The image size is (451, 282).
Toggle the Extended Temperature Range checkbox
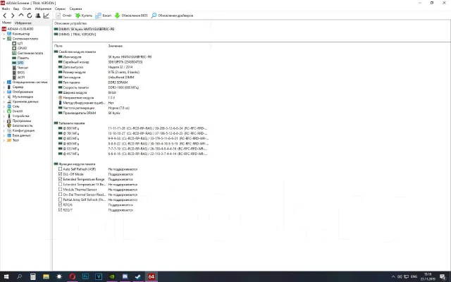click(60, 179)
